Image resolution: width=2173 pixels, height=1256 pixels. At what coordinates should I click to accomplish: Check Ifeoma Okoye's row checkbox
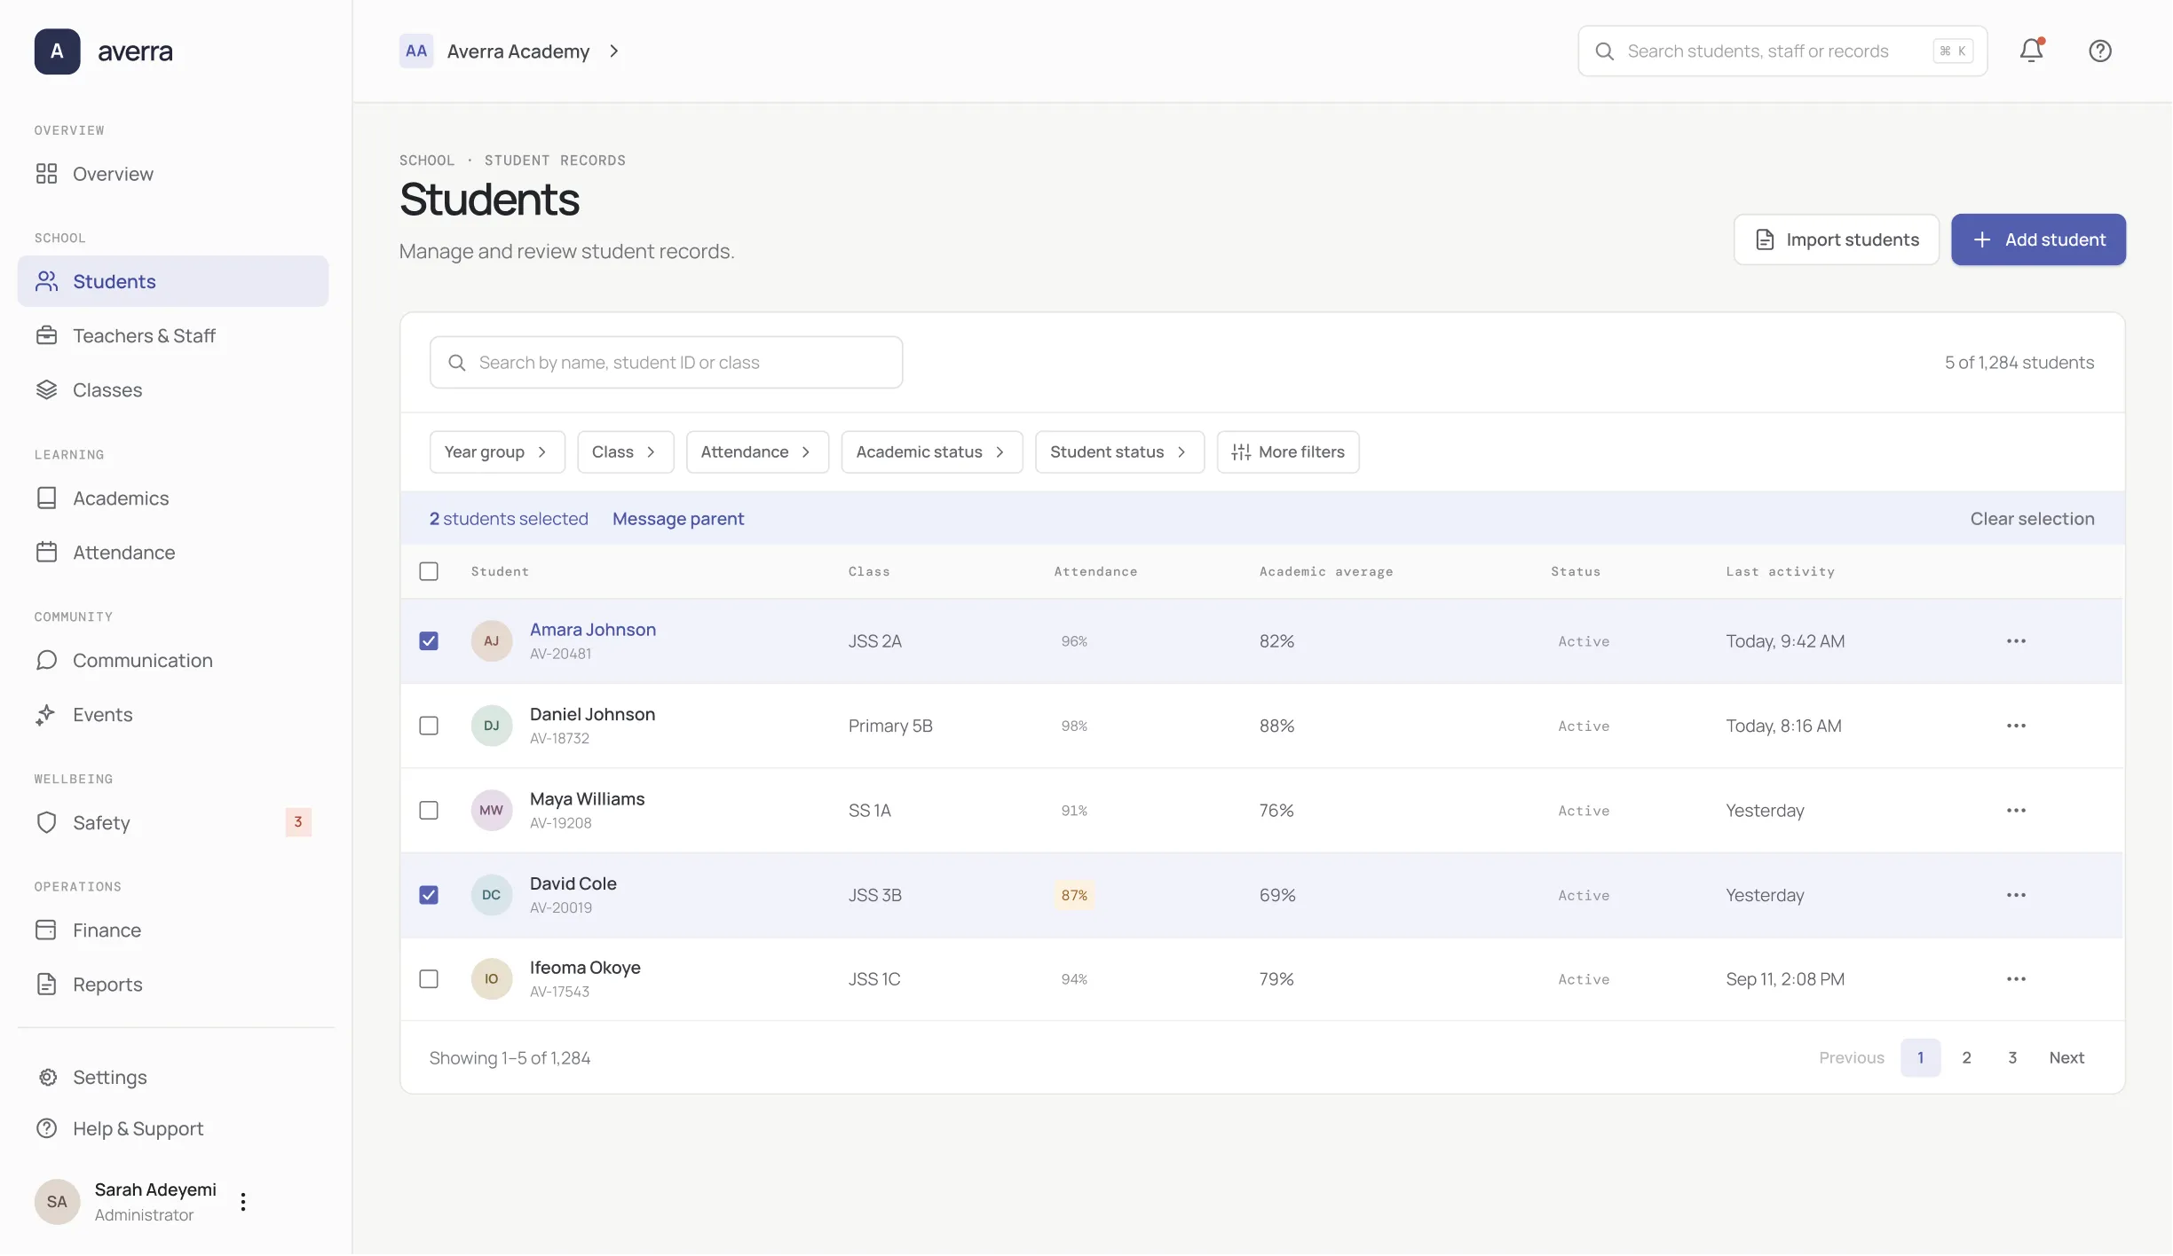tap(429, 979)
